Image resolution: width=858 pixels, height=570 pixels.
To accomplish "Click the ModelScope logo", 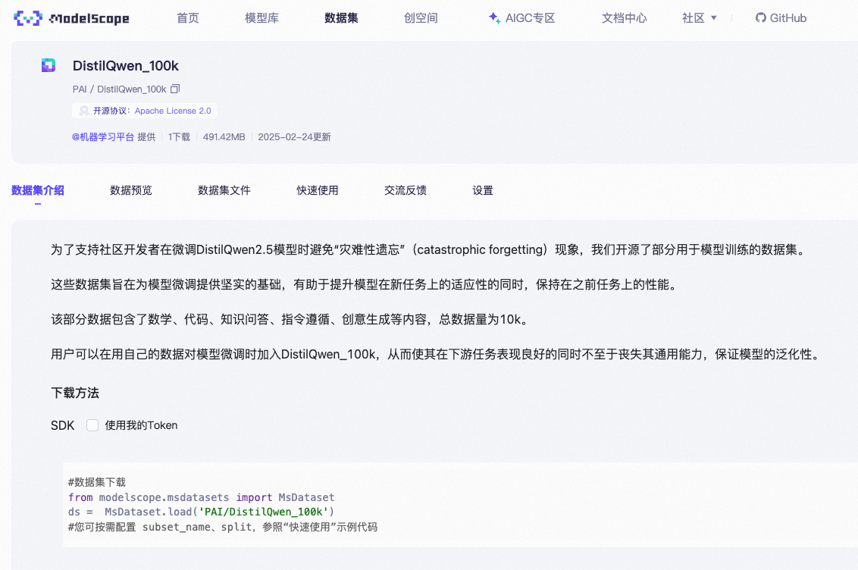I will tap(72, 18).
